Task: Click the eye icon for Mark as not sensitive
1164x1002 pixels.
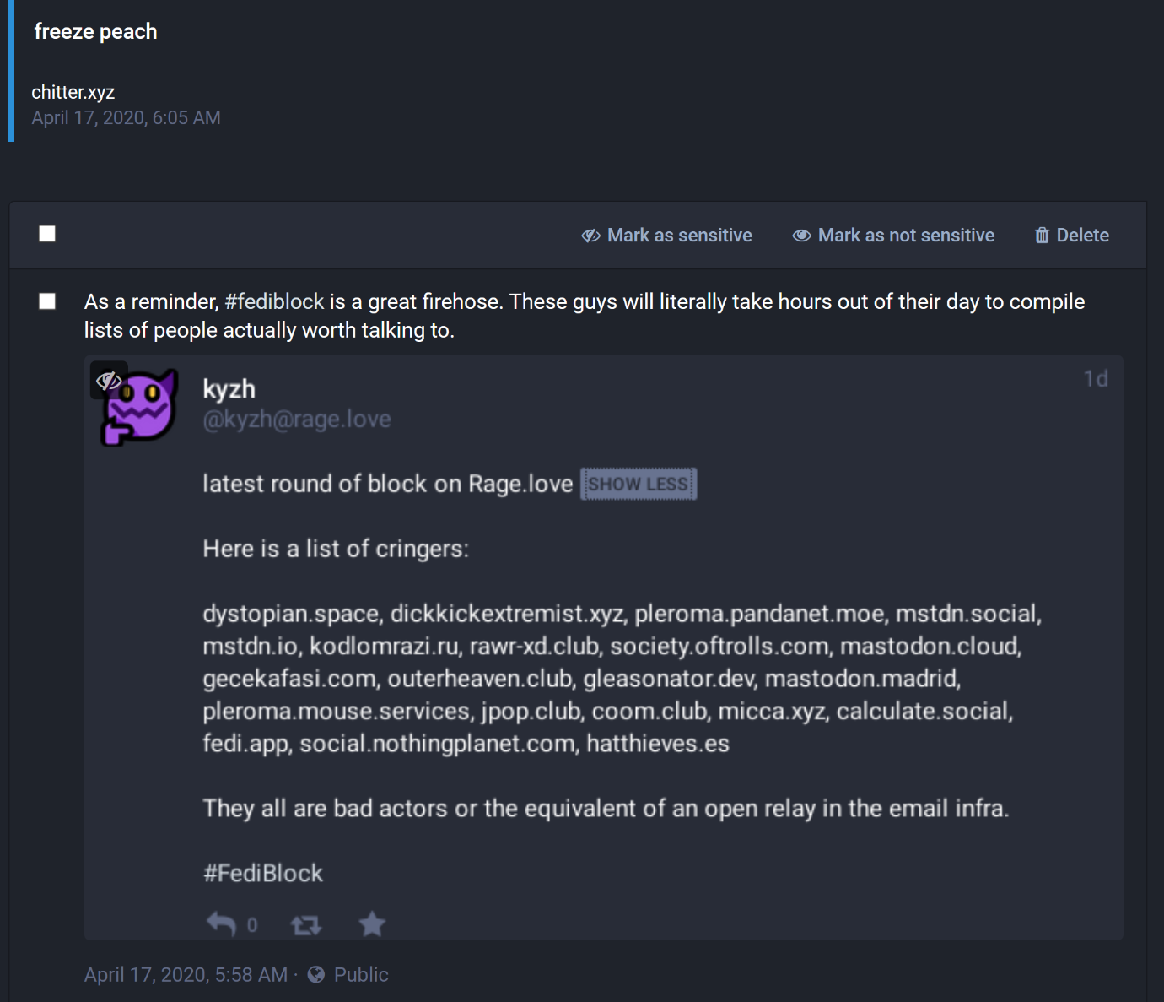Action: [x=801, y=236]
